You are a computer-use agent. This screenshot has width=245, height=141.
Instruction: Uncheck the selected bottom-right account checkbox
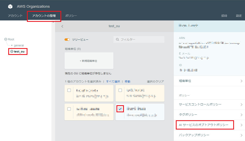pyautogui.click(x=120, y=109)
